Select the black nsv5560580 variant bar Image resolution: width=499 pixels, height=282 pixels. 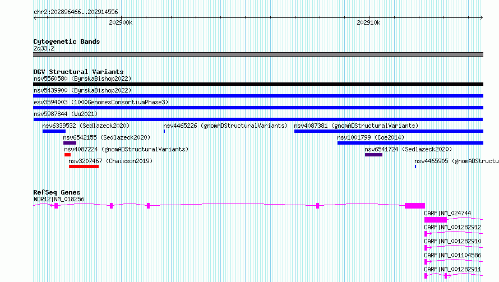(x=258, y=84)
